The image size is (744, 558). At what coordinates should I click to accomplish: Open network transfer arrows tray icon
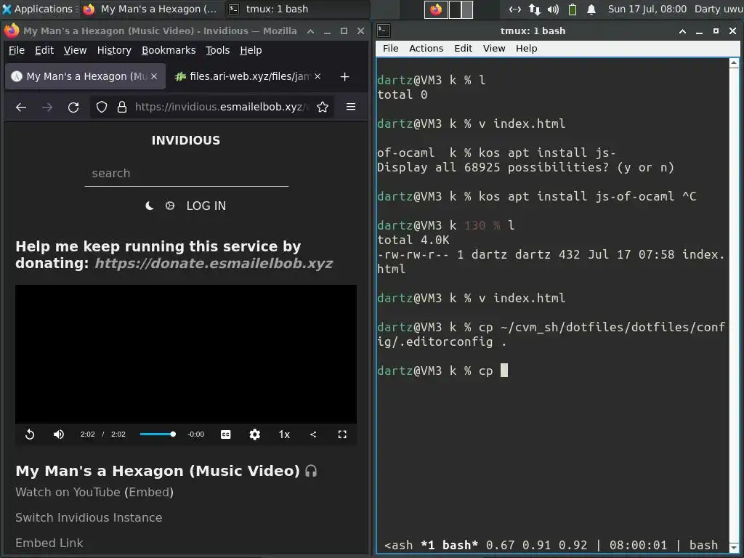pos(535,9)
